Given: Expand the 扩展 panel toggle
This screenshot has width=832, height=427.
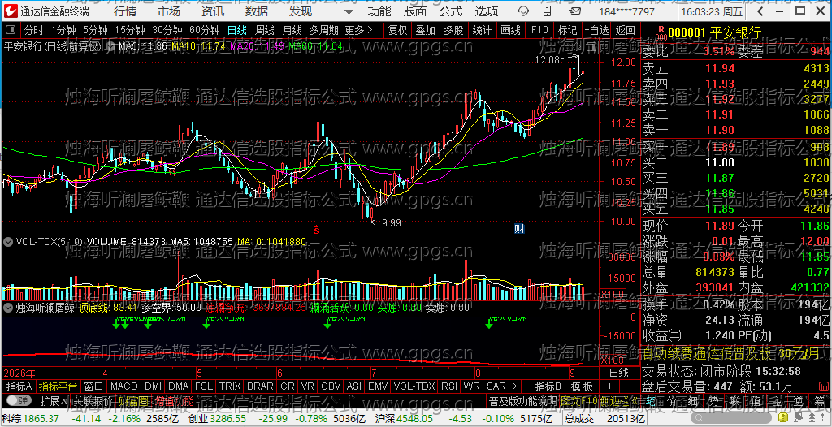Looking at the screenshot, I should point(54,400).
